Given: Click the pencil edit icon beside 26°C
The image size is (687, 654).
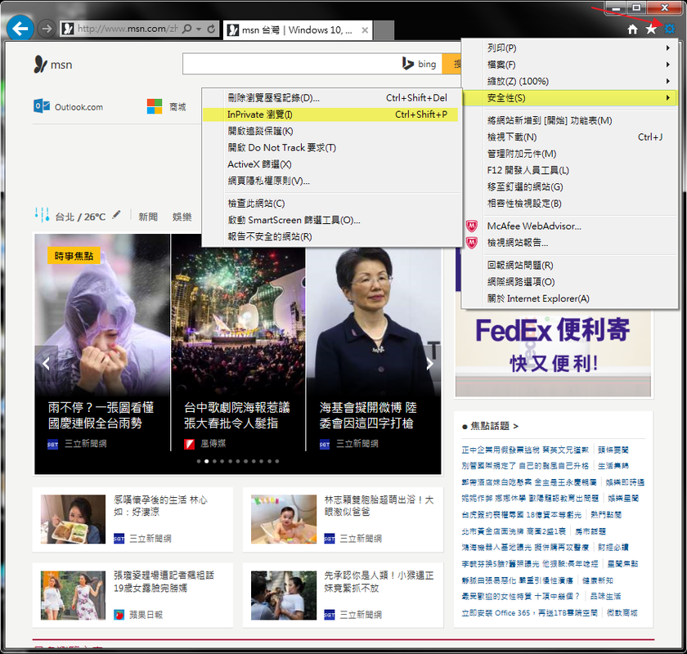Looking at the screenshot, I should point(116,215).
